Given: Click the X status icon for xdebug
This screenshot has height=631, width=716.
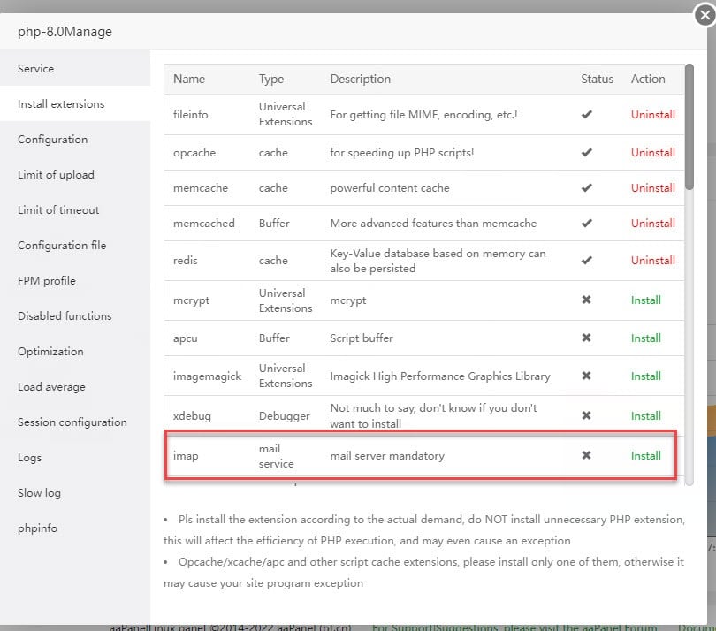Looking at the screenshot, I should (586, 415).
